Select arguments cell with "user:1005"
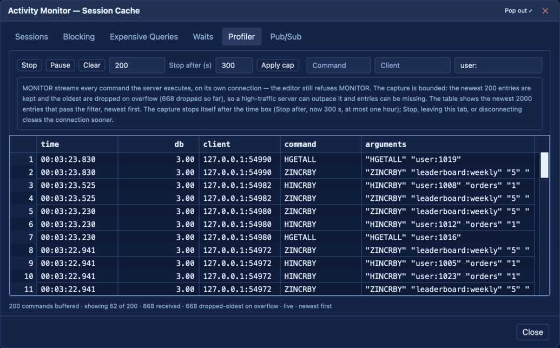This screenshot has height=348, width=560. pos(448,264)
